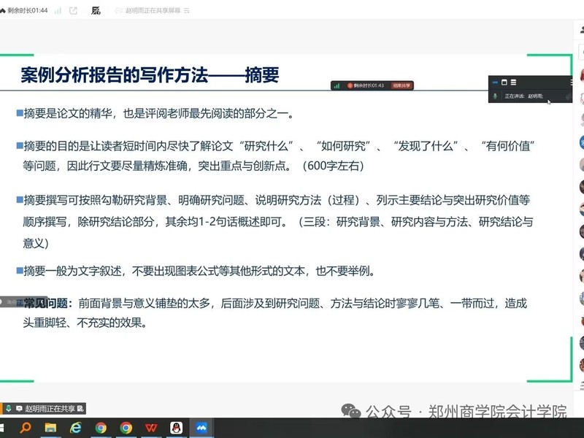Click the red 结束共享 button
The height and width of the screenshot is (438, 584).
pos(401,85)
